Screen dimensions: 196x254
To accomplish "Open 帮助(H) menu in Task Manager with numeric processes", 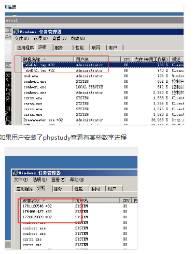I will click(77, 180).
